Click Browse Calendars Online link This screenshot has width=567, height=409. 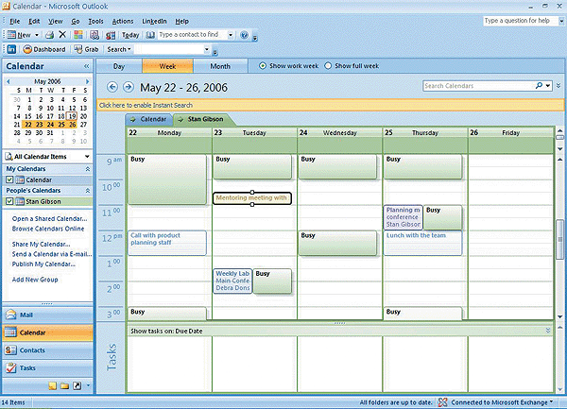tap(48, 229)
